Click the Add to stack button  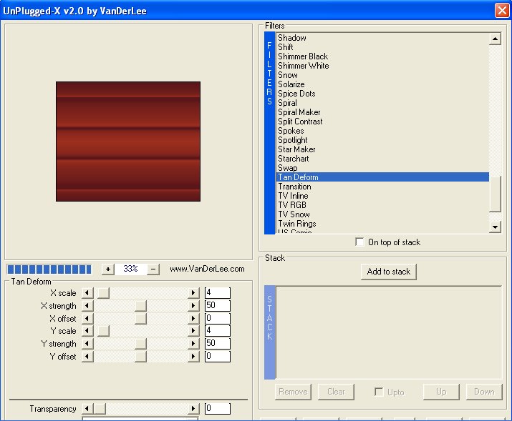pos(389,272)
